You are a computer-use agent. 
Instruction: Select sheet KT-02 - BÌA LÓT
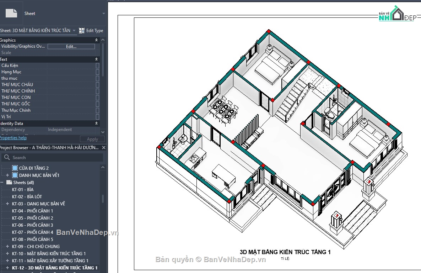(x=27, y=196)
